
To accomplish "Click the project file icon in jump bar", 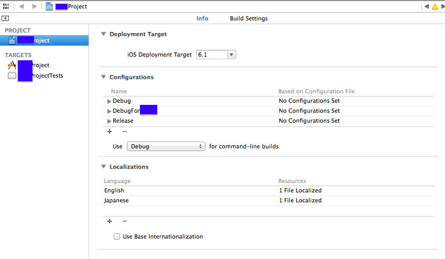I will click(x=49, y=6).
